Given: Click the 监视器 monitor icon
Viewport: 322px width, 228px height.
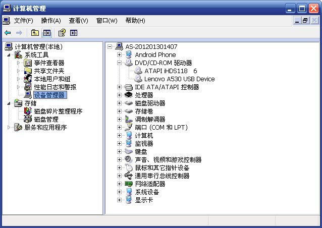Looking at the screenshot, I should point(129,143).
